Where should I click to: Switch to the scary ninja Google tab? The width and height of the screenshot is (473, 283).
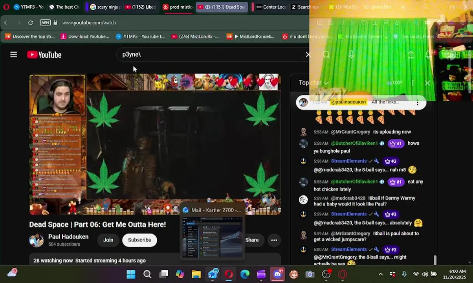[104, 7]
